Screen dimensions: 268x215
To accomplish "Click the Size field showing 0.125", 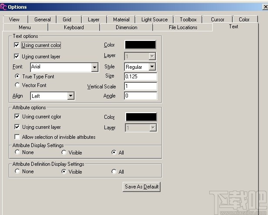I will (x=141, y=77).
